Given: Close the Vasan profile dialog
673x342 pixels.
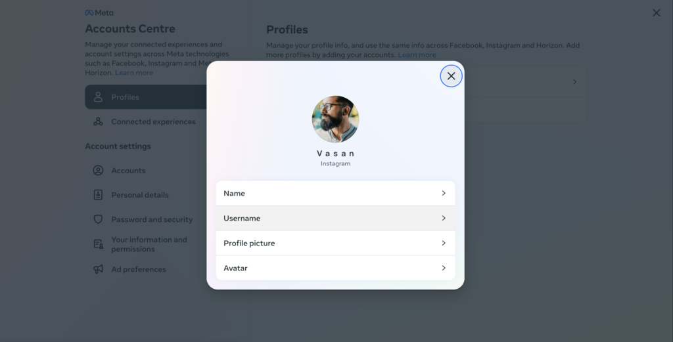Looking at the screenshot, I should click(451, 76).
